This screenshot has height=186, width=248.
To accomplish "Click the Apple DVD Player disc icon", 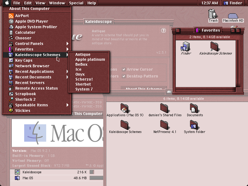I will [11, 21].
